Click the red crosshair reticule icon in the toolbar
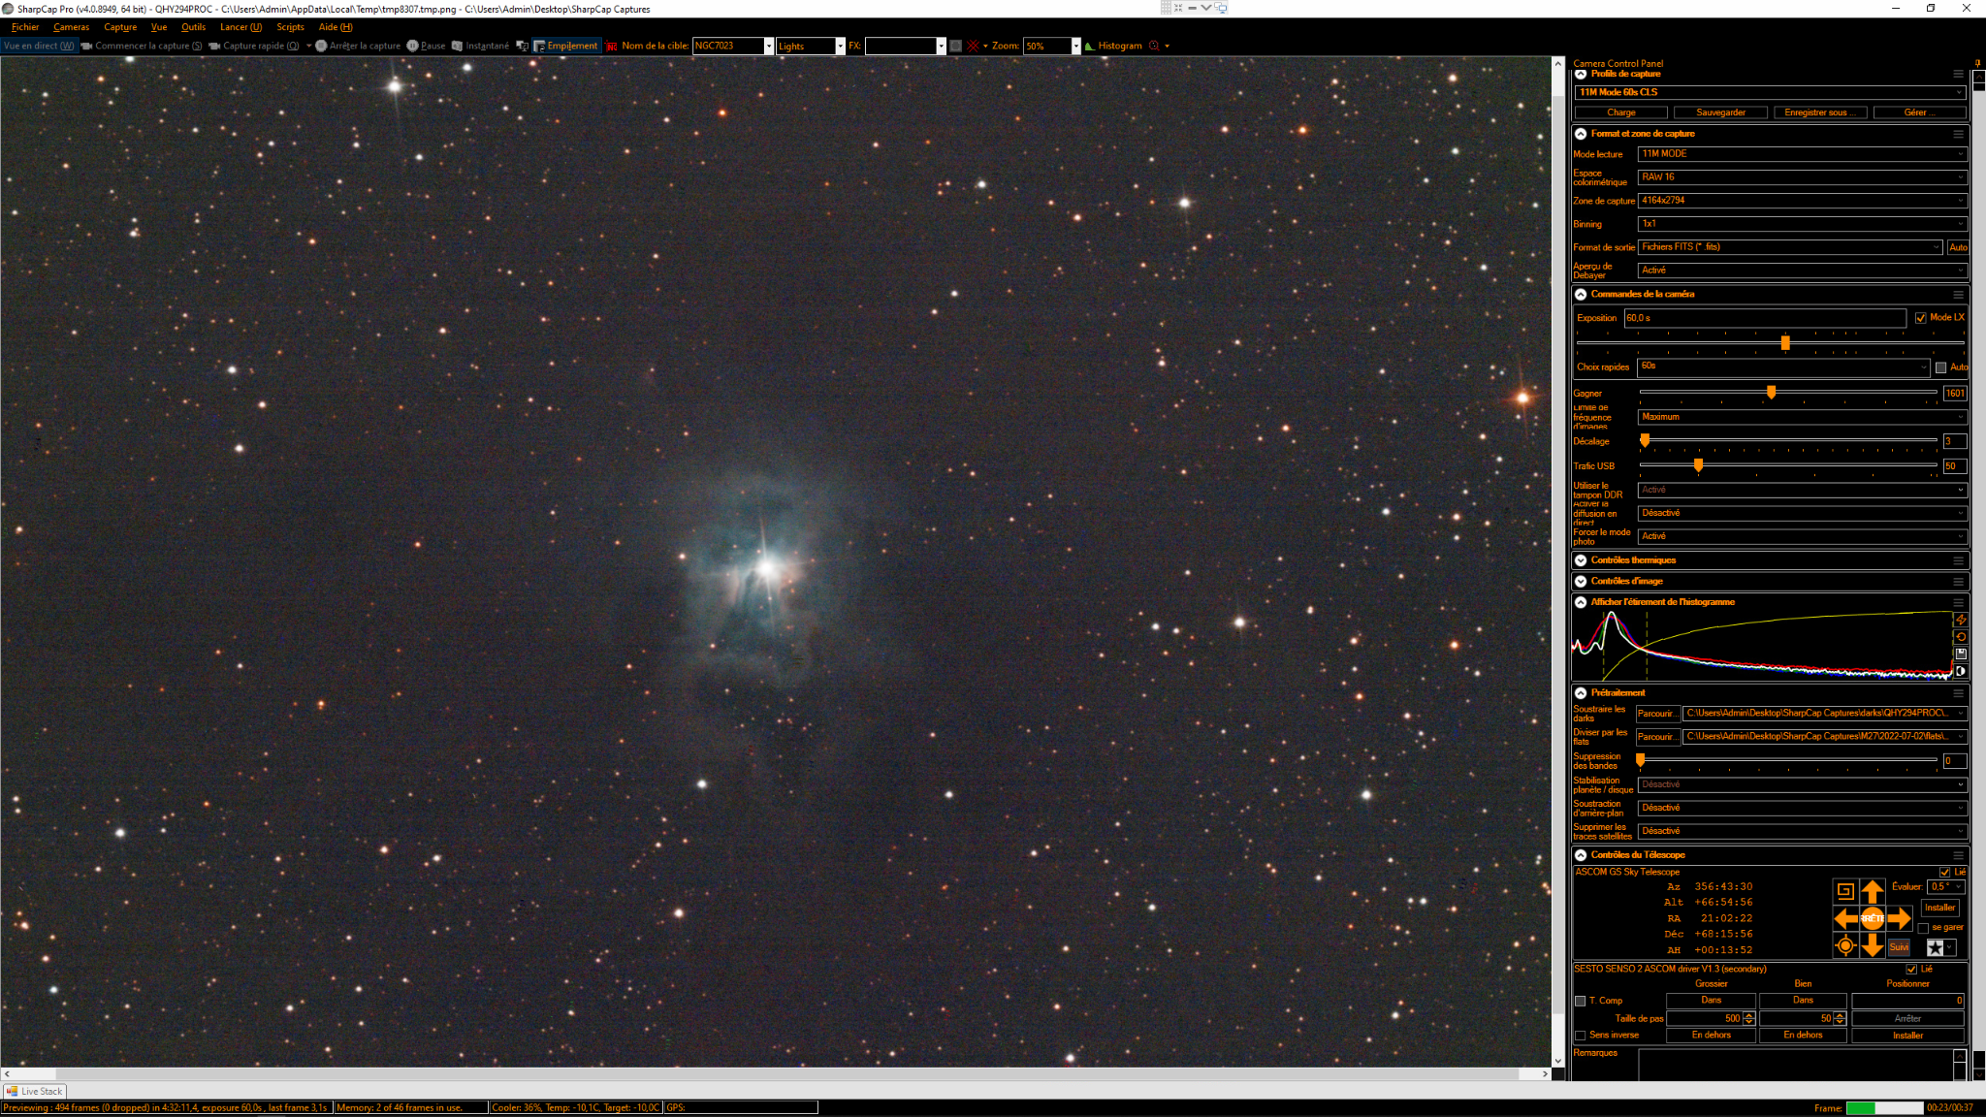Screen dimensions: 1986x1117 pyautogui.click(x=973, y=46)
